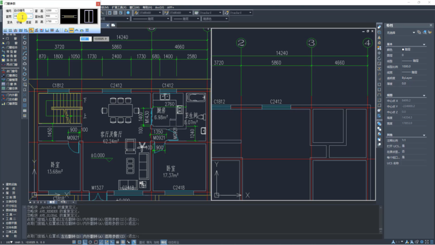Select the window icon highlighted in dialog toolbar
Screen dimensions: 435x245
[x=71, y=30]
